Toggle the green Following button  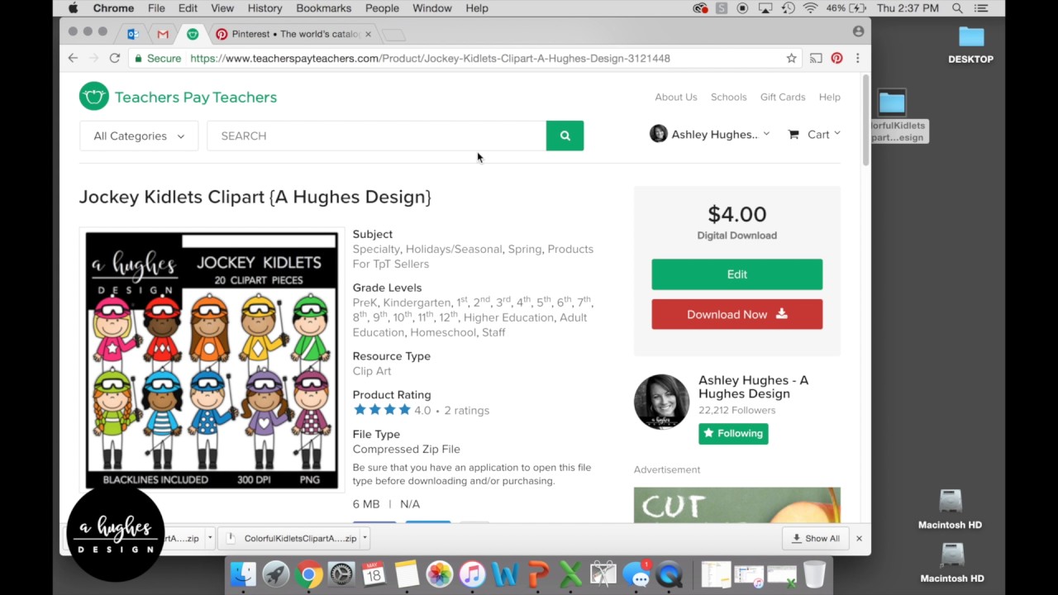tap(733, 434)
